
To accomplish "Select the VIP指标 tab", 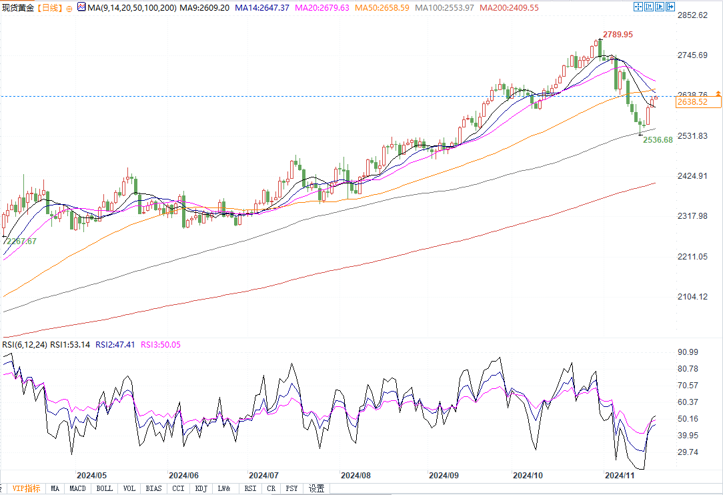I will pos(26,488).
